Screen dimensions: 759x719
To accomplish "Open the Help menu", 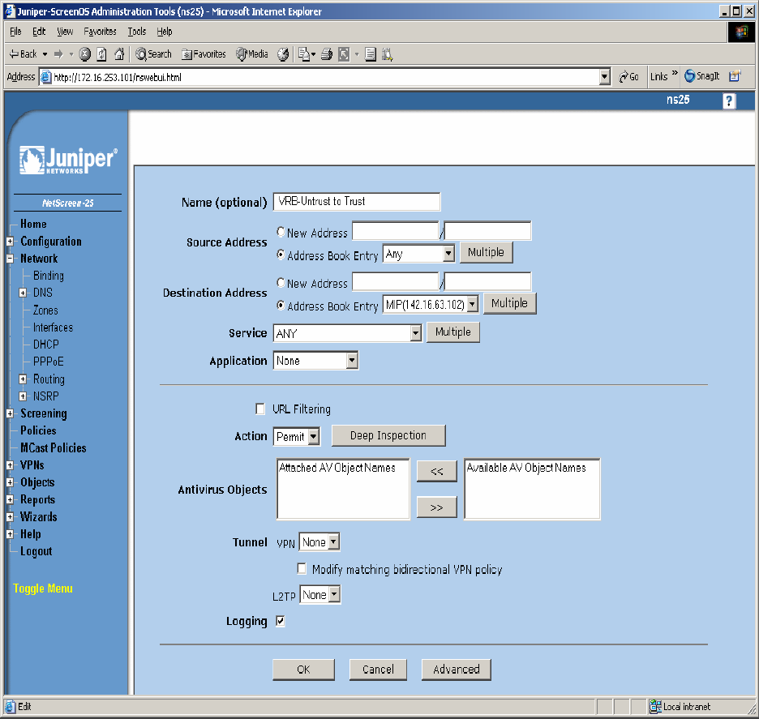I will click(x=164, y=32).
